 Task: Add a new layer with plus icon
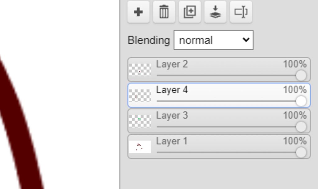pos(138,12)
